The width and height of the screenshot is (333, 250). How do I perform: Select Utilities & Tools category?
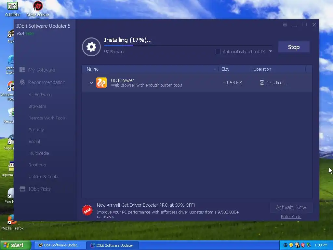pos(43,176)
